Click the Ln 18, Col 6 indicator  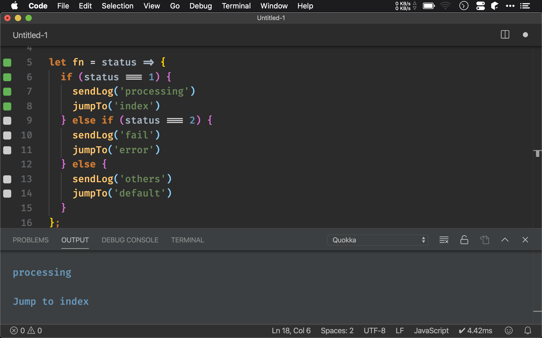click(291, 330)
